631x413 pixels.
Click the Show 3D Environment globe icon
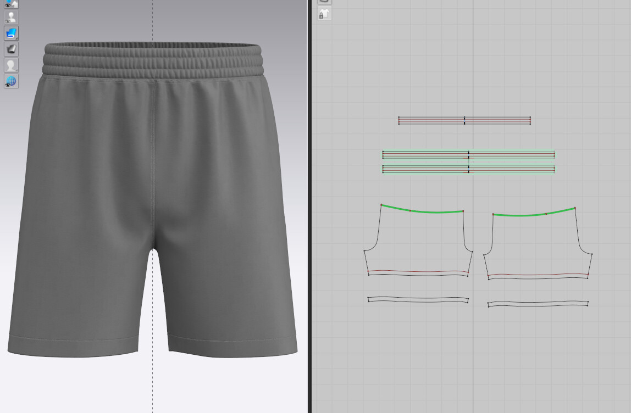click(10, 81)
